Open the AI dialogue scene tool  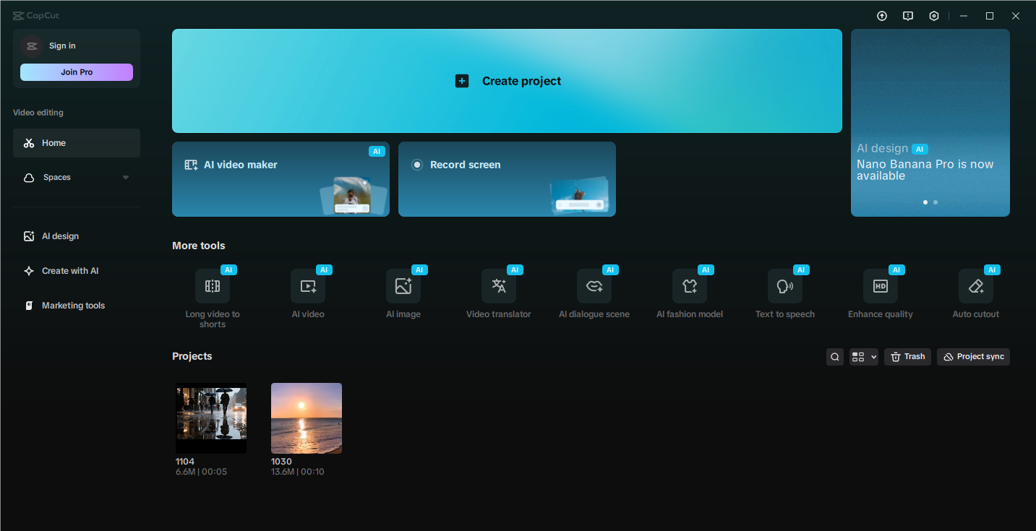[594, 290]
